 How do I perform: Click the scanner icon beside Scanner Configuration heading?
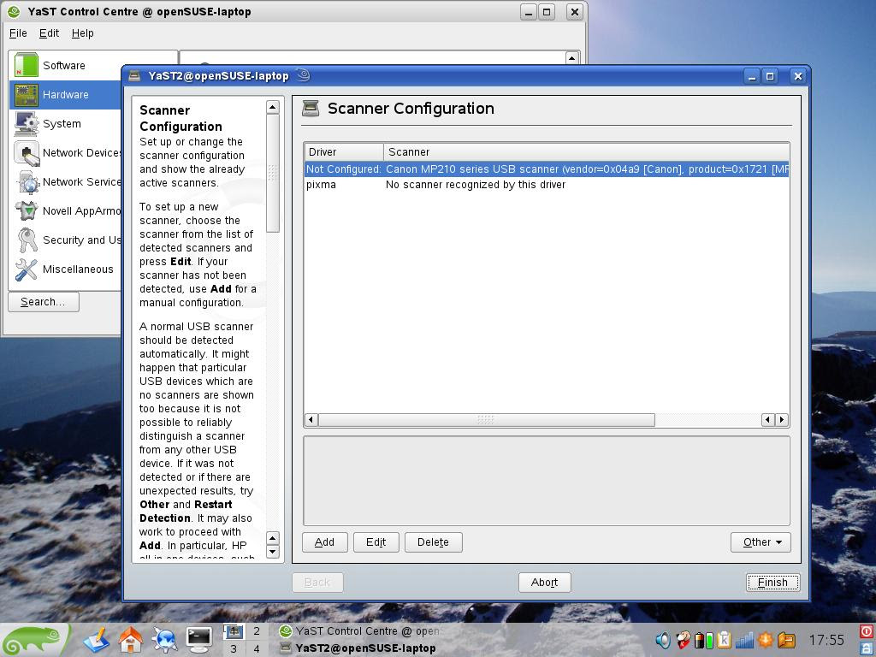coord(311,109)
